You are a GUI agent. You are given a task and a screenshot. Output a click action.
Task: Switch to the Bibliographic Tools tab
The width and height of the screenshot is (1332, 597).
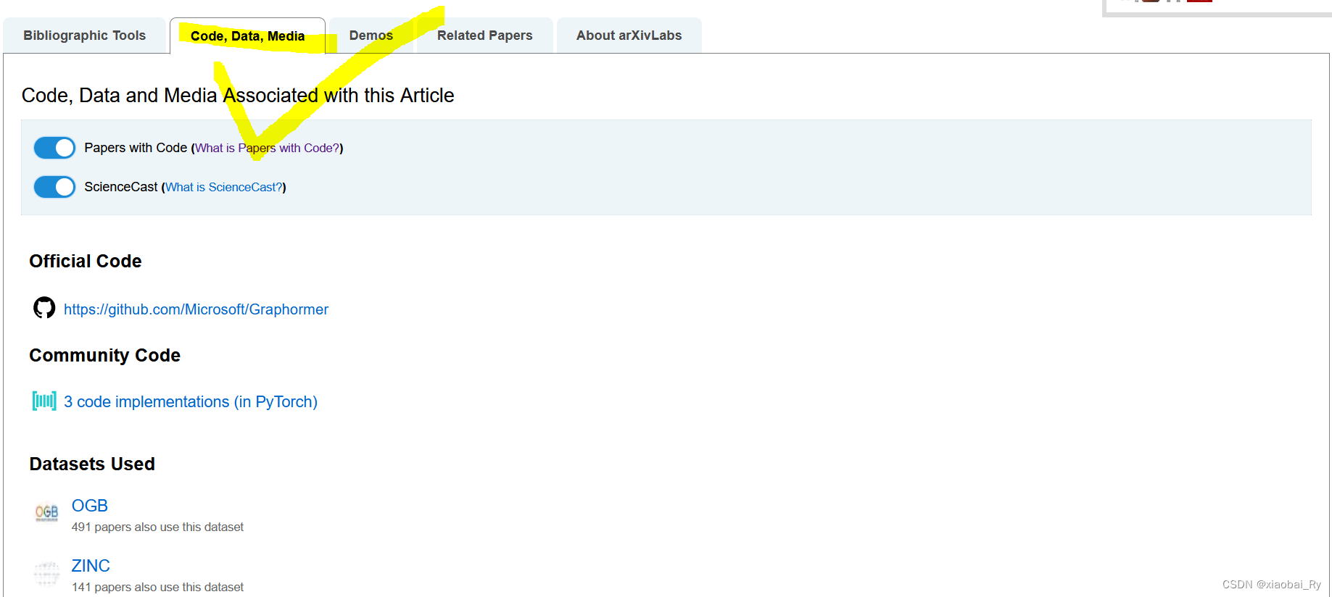(x=84, y=36)
